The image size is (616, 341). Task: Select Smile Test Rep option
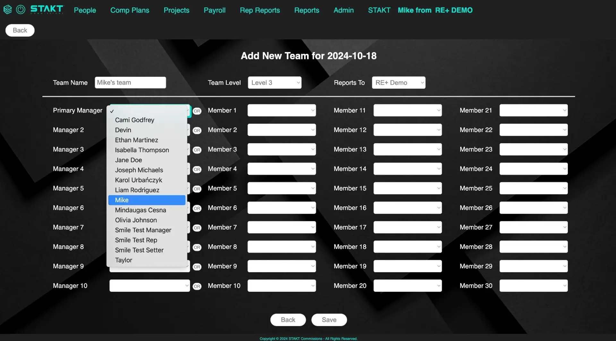pyautogui.click(x=147, y=240)
